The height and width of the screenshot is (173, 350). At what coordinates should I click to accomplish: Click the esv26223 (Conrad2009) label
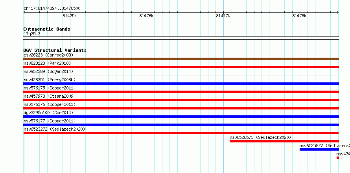click(x=48, y=55)
